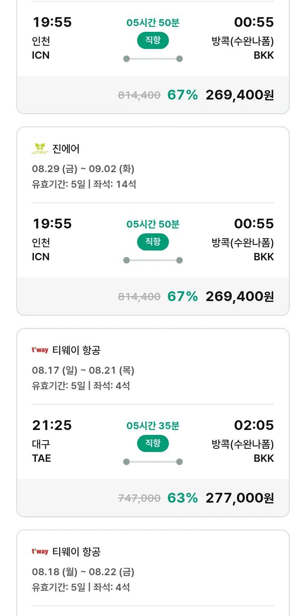Tap the 269,400원 price in the topmost partial card

239,95
